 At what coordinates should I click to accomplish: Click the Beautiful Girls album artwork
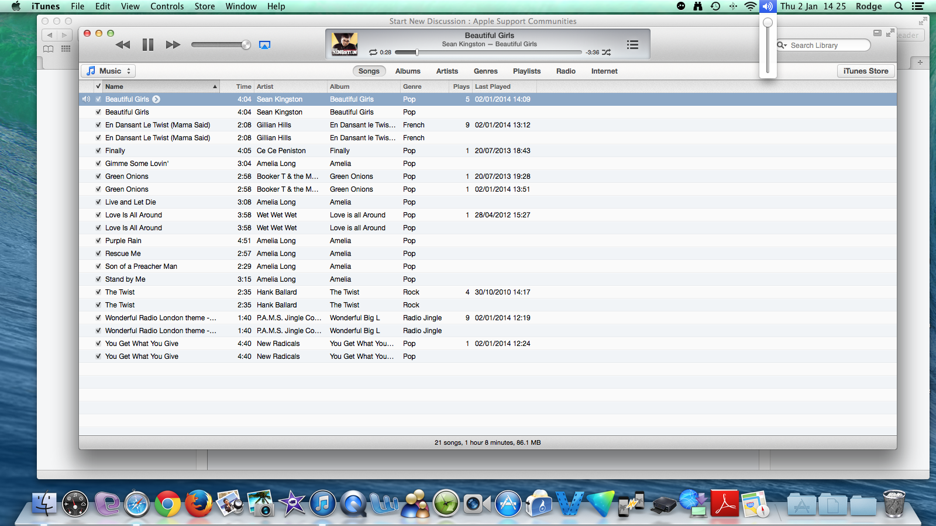click(345, 44)
